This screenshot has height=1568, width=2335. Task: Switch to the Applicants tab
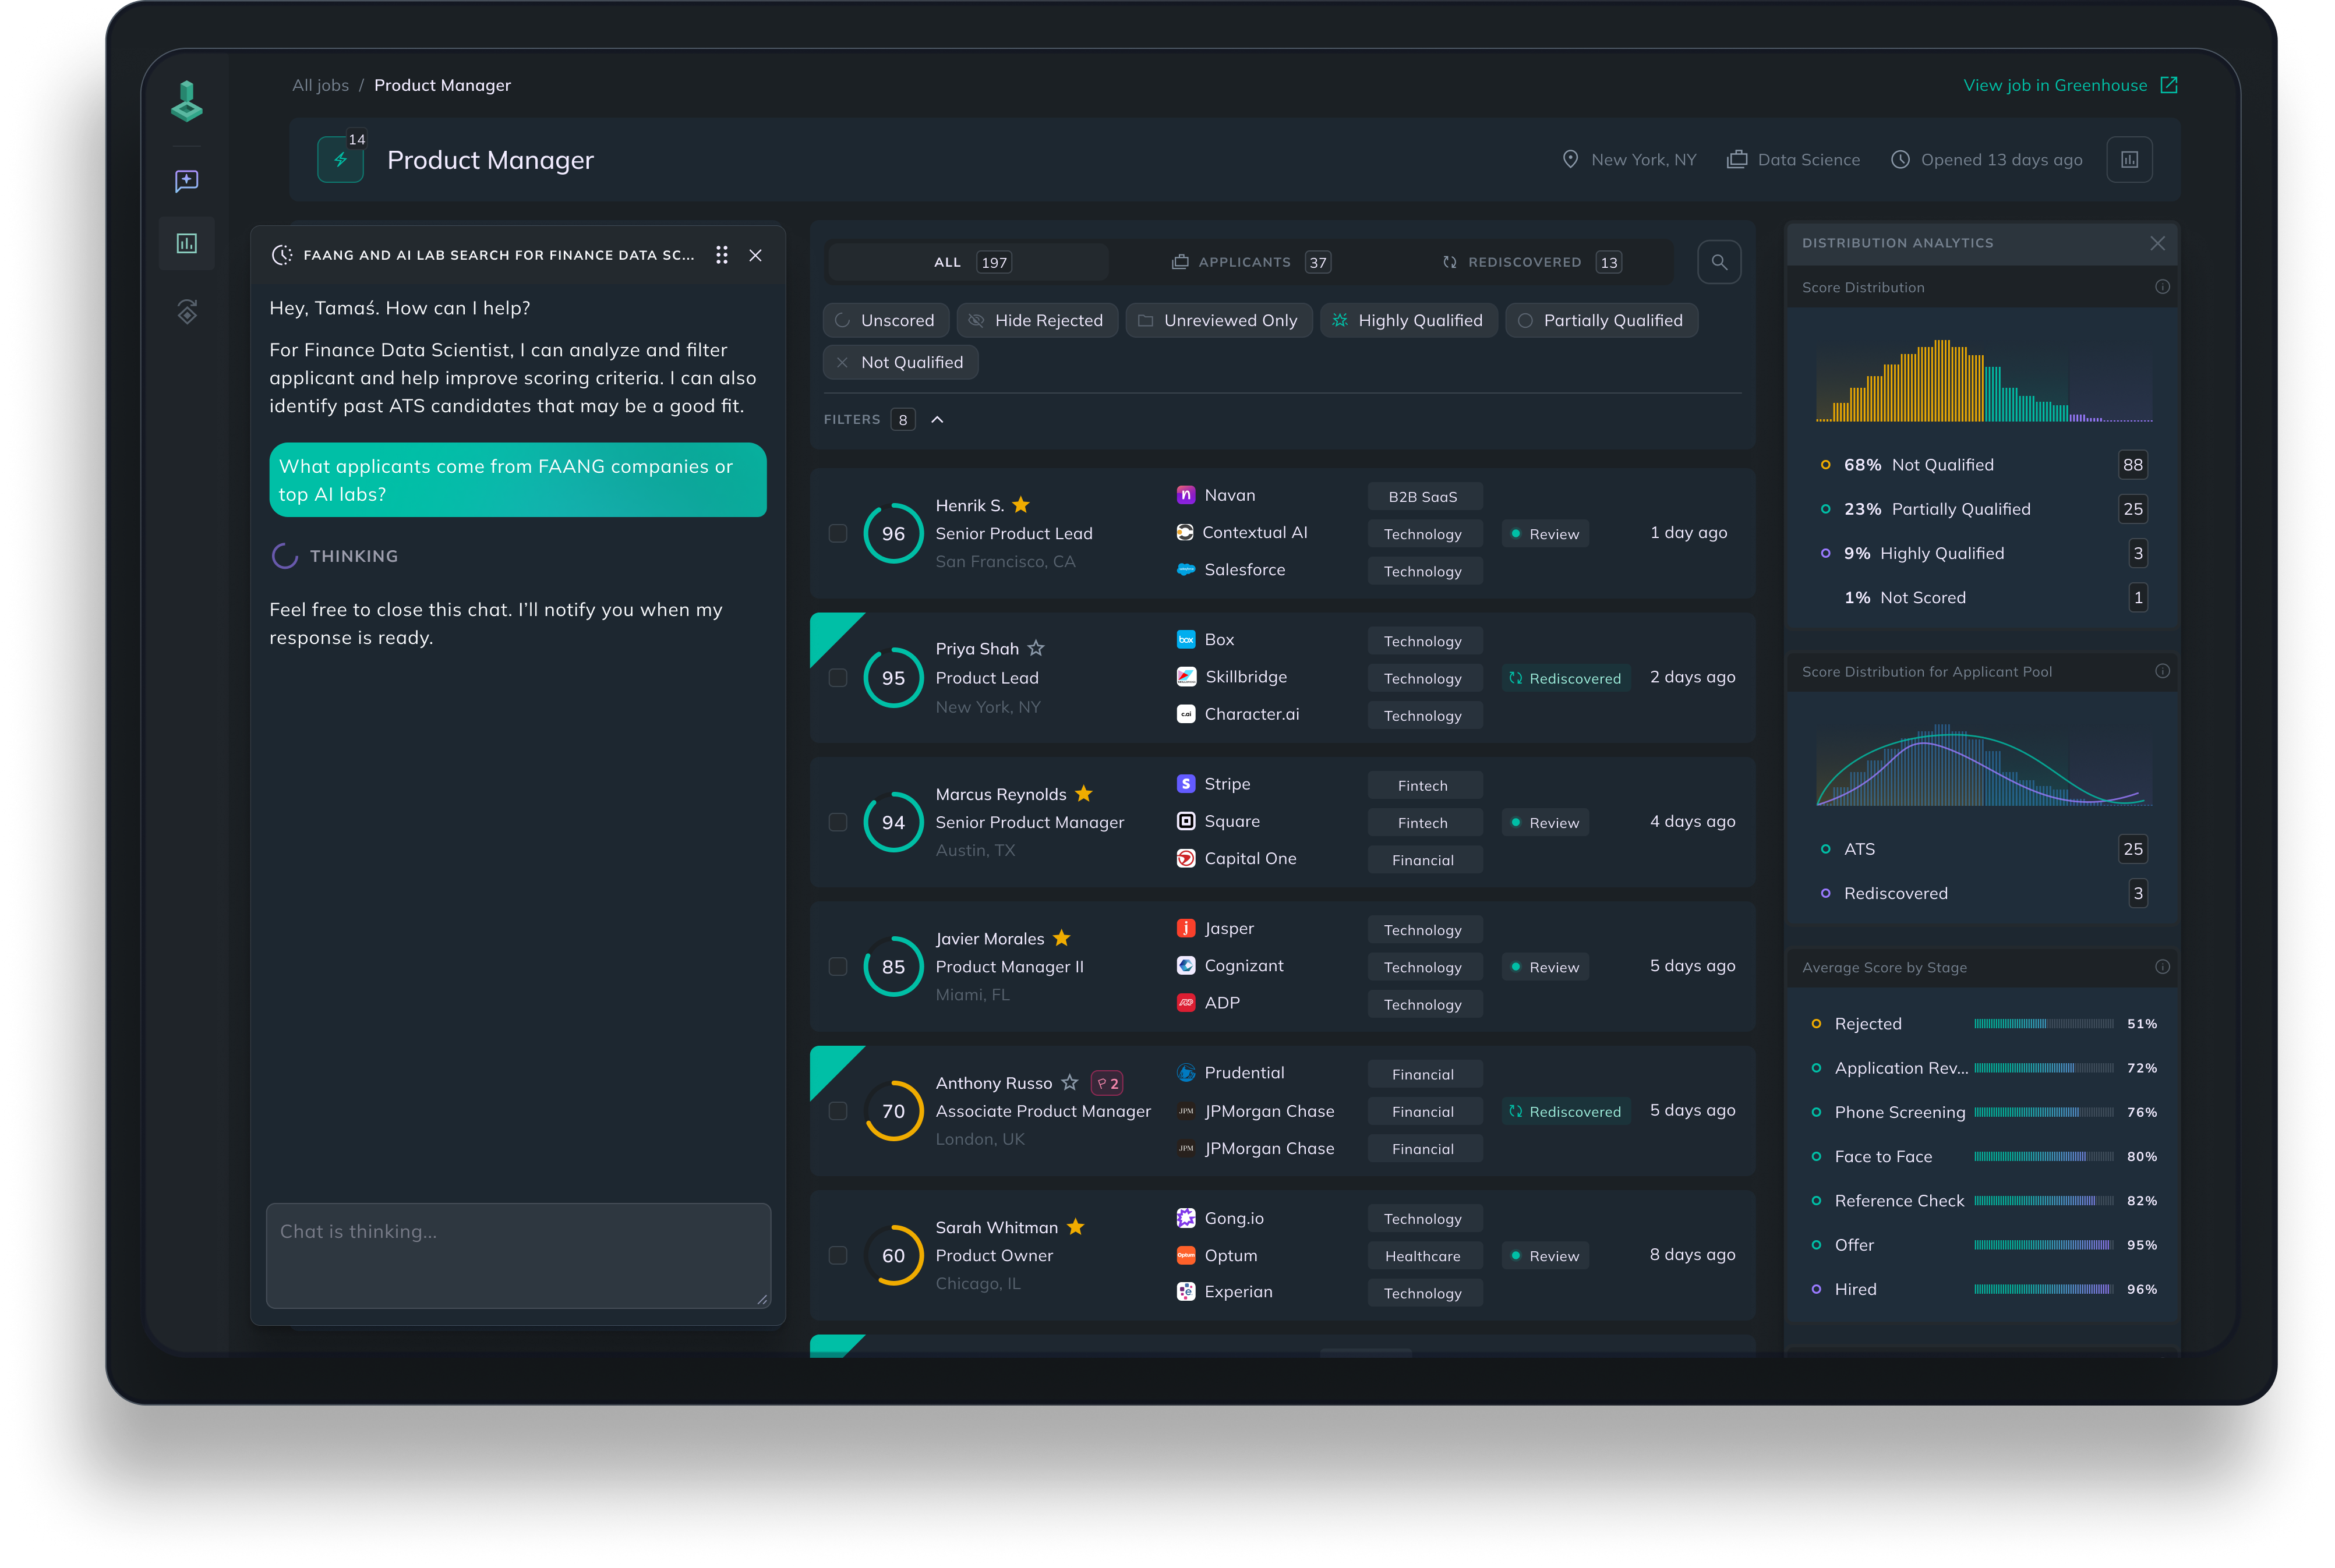[x=1249, y=262]
